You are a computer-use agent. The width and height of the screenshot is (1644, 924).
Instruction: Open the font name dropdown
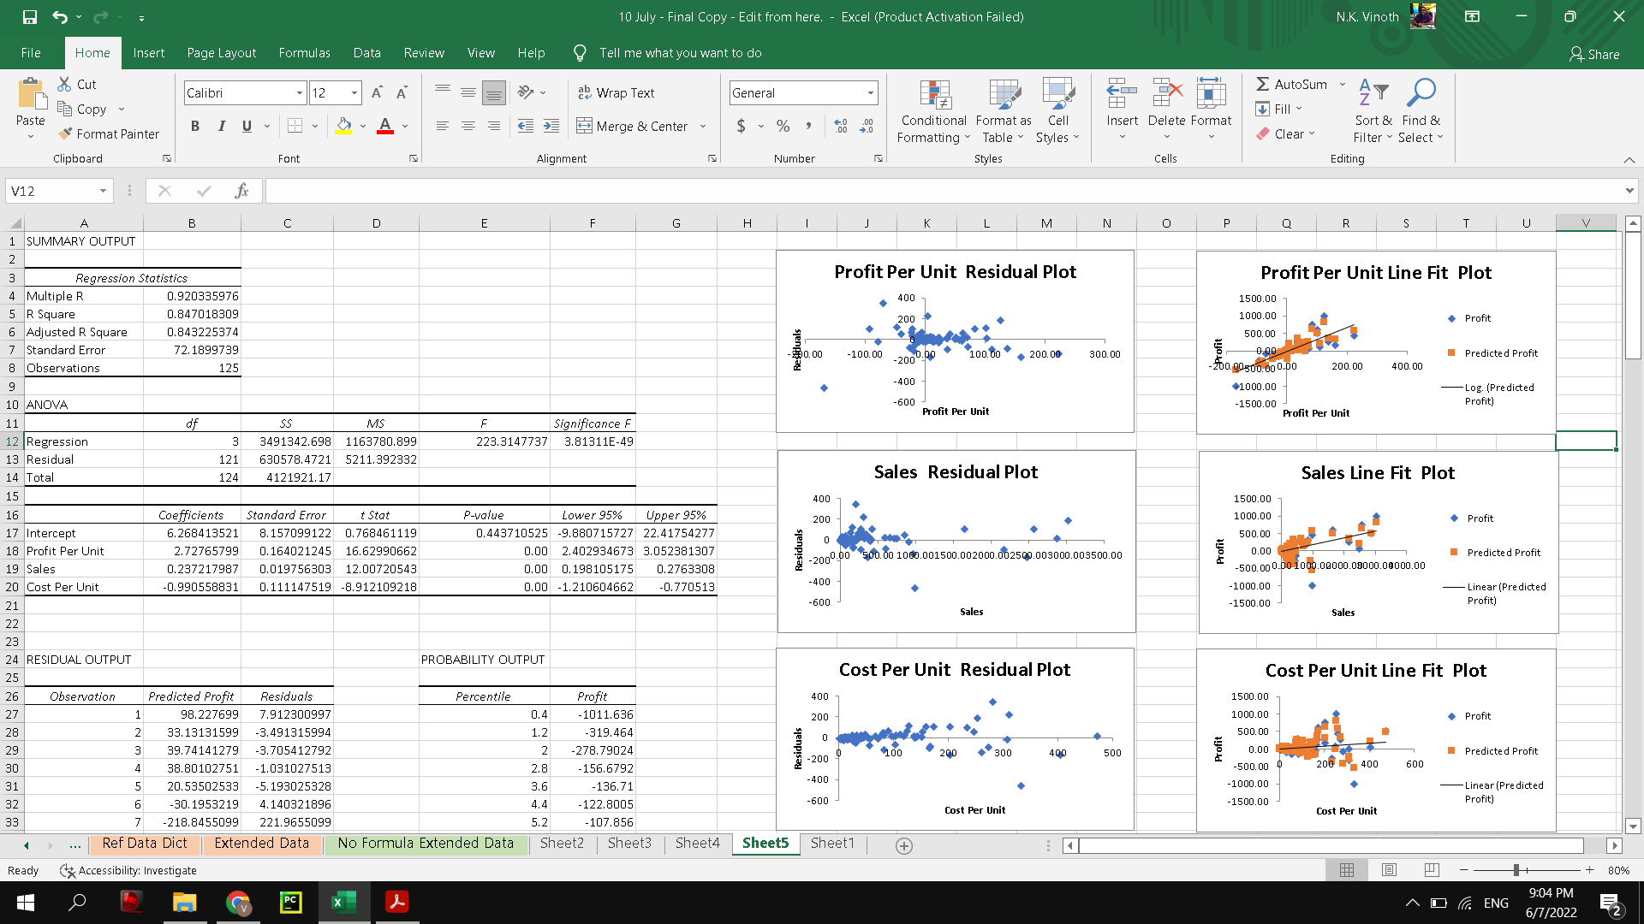tap(300, 92)
